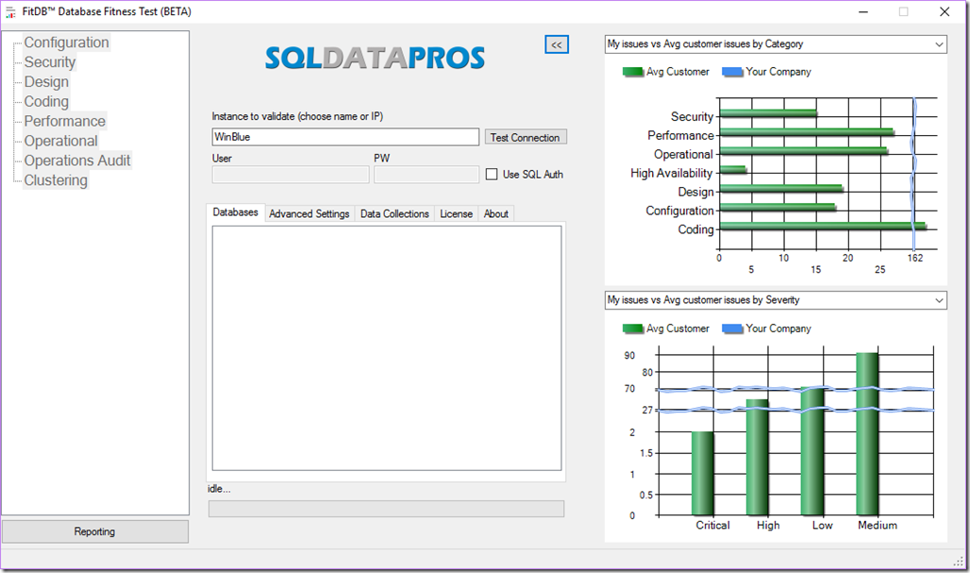Click the Security bar in the Category chart
Viewport: 970px width, 573px height.
coord(768,113)
